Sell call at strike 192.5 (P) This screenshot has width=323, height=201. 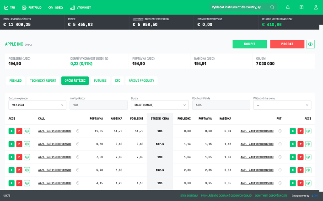[19, 170]
